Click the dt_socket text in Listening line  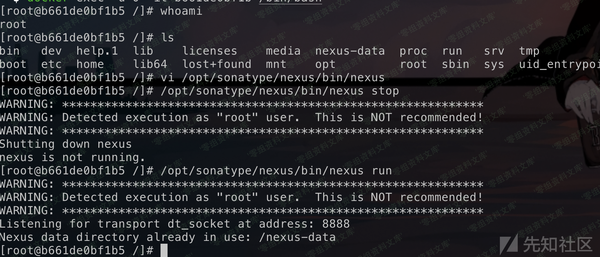(199, 224)
